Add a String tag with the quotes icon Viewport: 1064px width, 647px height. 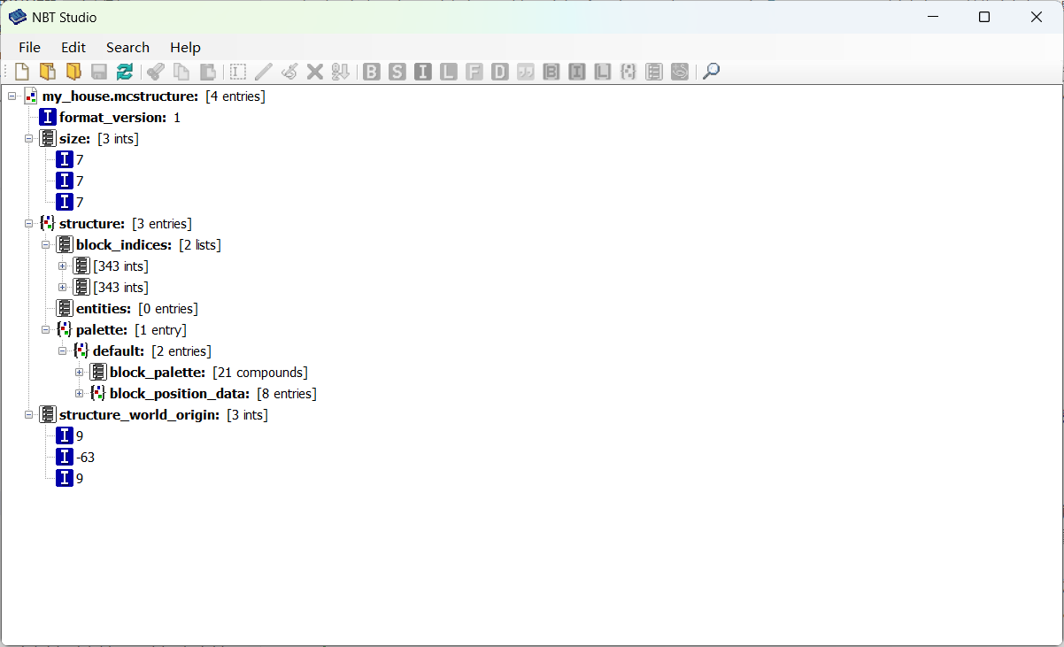(x=526, y=72)
